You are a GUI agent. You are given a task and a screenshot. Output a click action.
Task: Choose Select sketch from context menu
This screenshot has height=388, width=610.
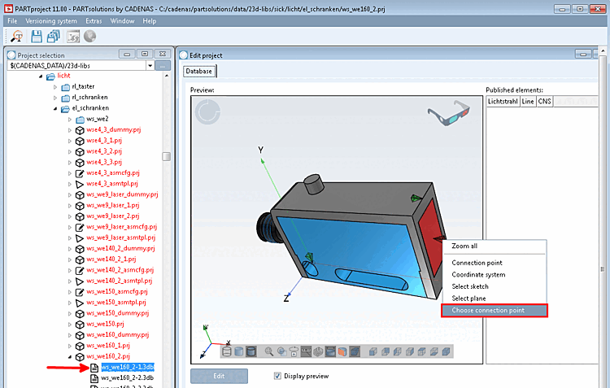pyautogui.click(x=469, y=286)
